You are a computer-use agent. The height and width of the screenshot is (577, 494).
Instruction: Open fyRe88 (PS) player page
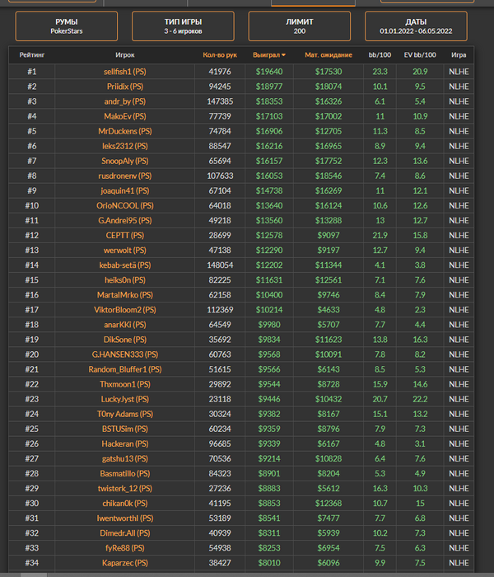pyautogui.click(x=125, y=548)
